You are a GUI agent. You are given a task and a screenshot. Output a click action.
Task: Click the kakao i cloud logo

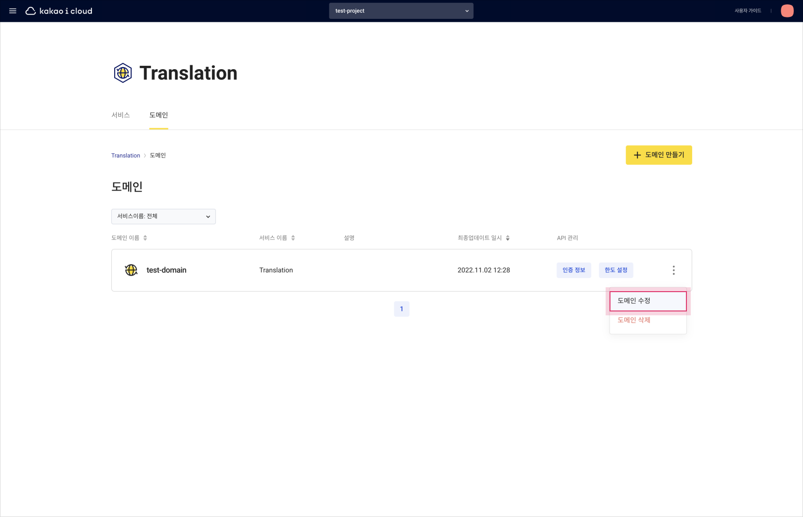59,11
